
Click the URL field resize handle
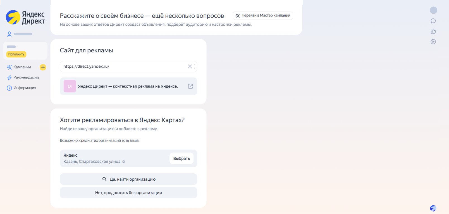pos(195,67)
